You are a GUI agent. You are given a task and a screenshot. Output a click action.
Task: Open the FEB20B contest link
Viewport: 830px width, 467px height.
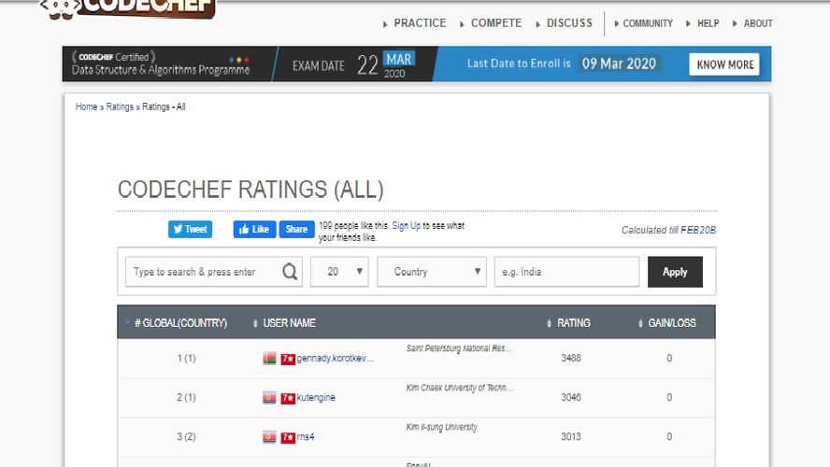pyautogui.click(x=697, y=230)
